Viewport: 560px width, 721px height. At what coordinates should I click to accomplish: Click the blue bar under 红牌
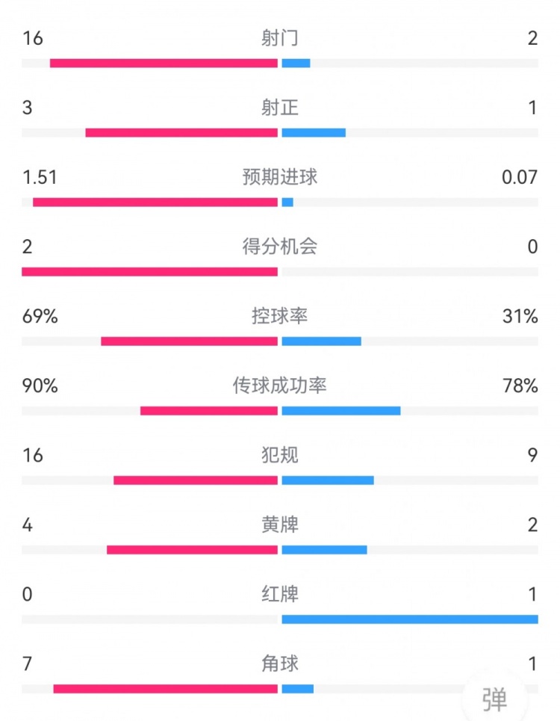[x=409, y=619]
